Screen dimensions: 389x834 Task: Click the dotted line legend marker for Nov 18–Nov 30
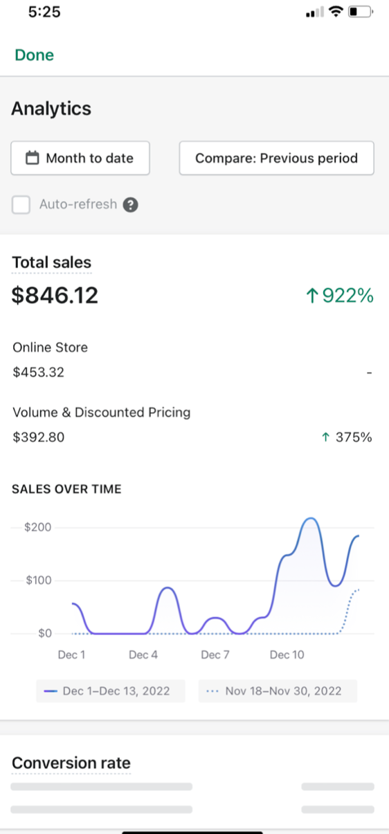(x=212, y=691)
